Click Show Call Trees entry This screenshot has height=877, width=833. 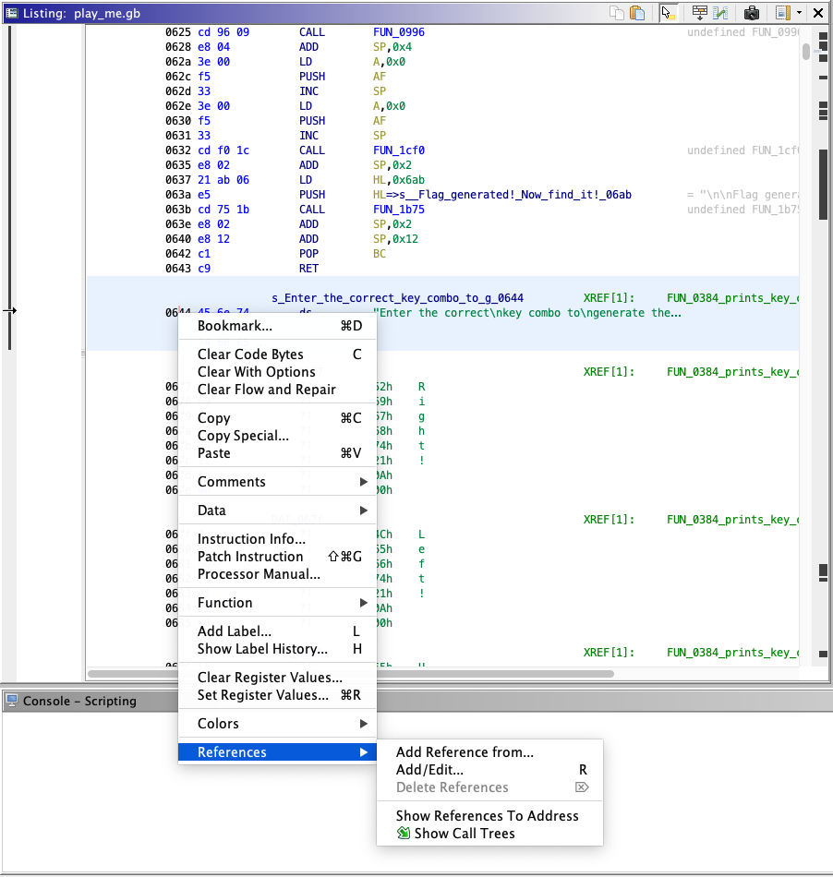pos(490,834)
